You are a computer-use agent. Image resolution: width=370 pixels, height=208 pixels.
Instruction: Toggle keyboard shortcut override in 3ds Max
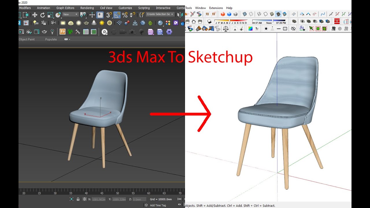coord(100,15)
